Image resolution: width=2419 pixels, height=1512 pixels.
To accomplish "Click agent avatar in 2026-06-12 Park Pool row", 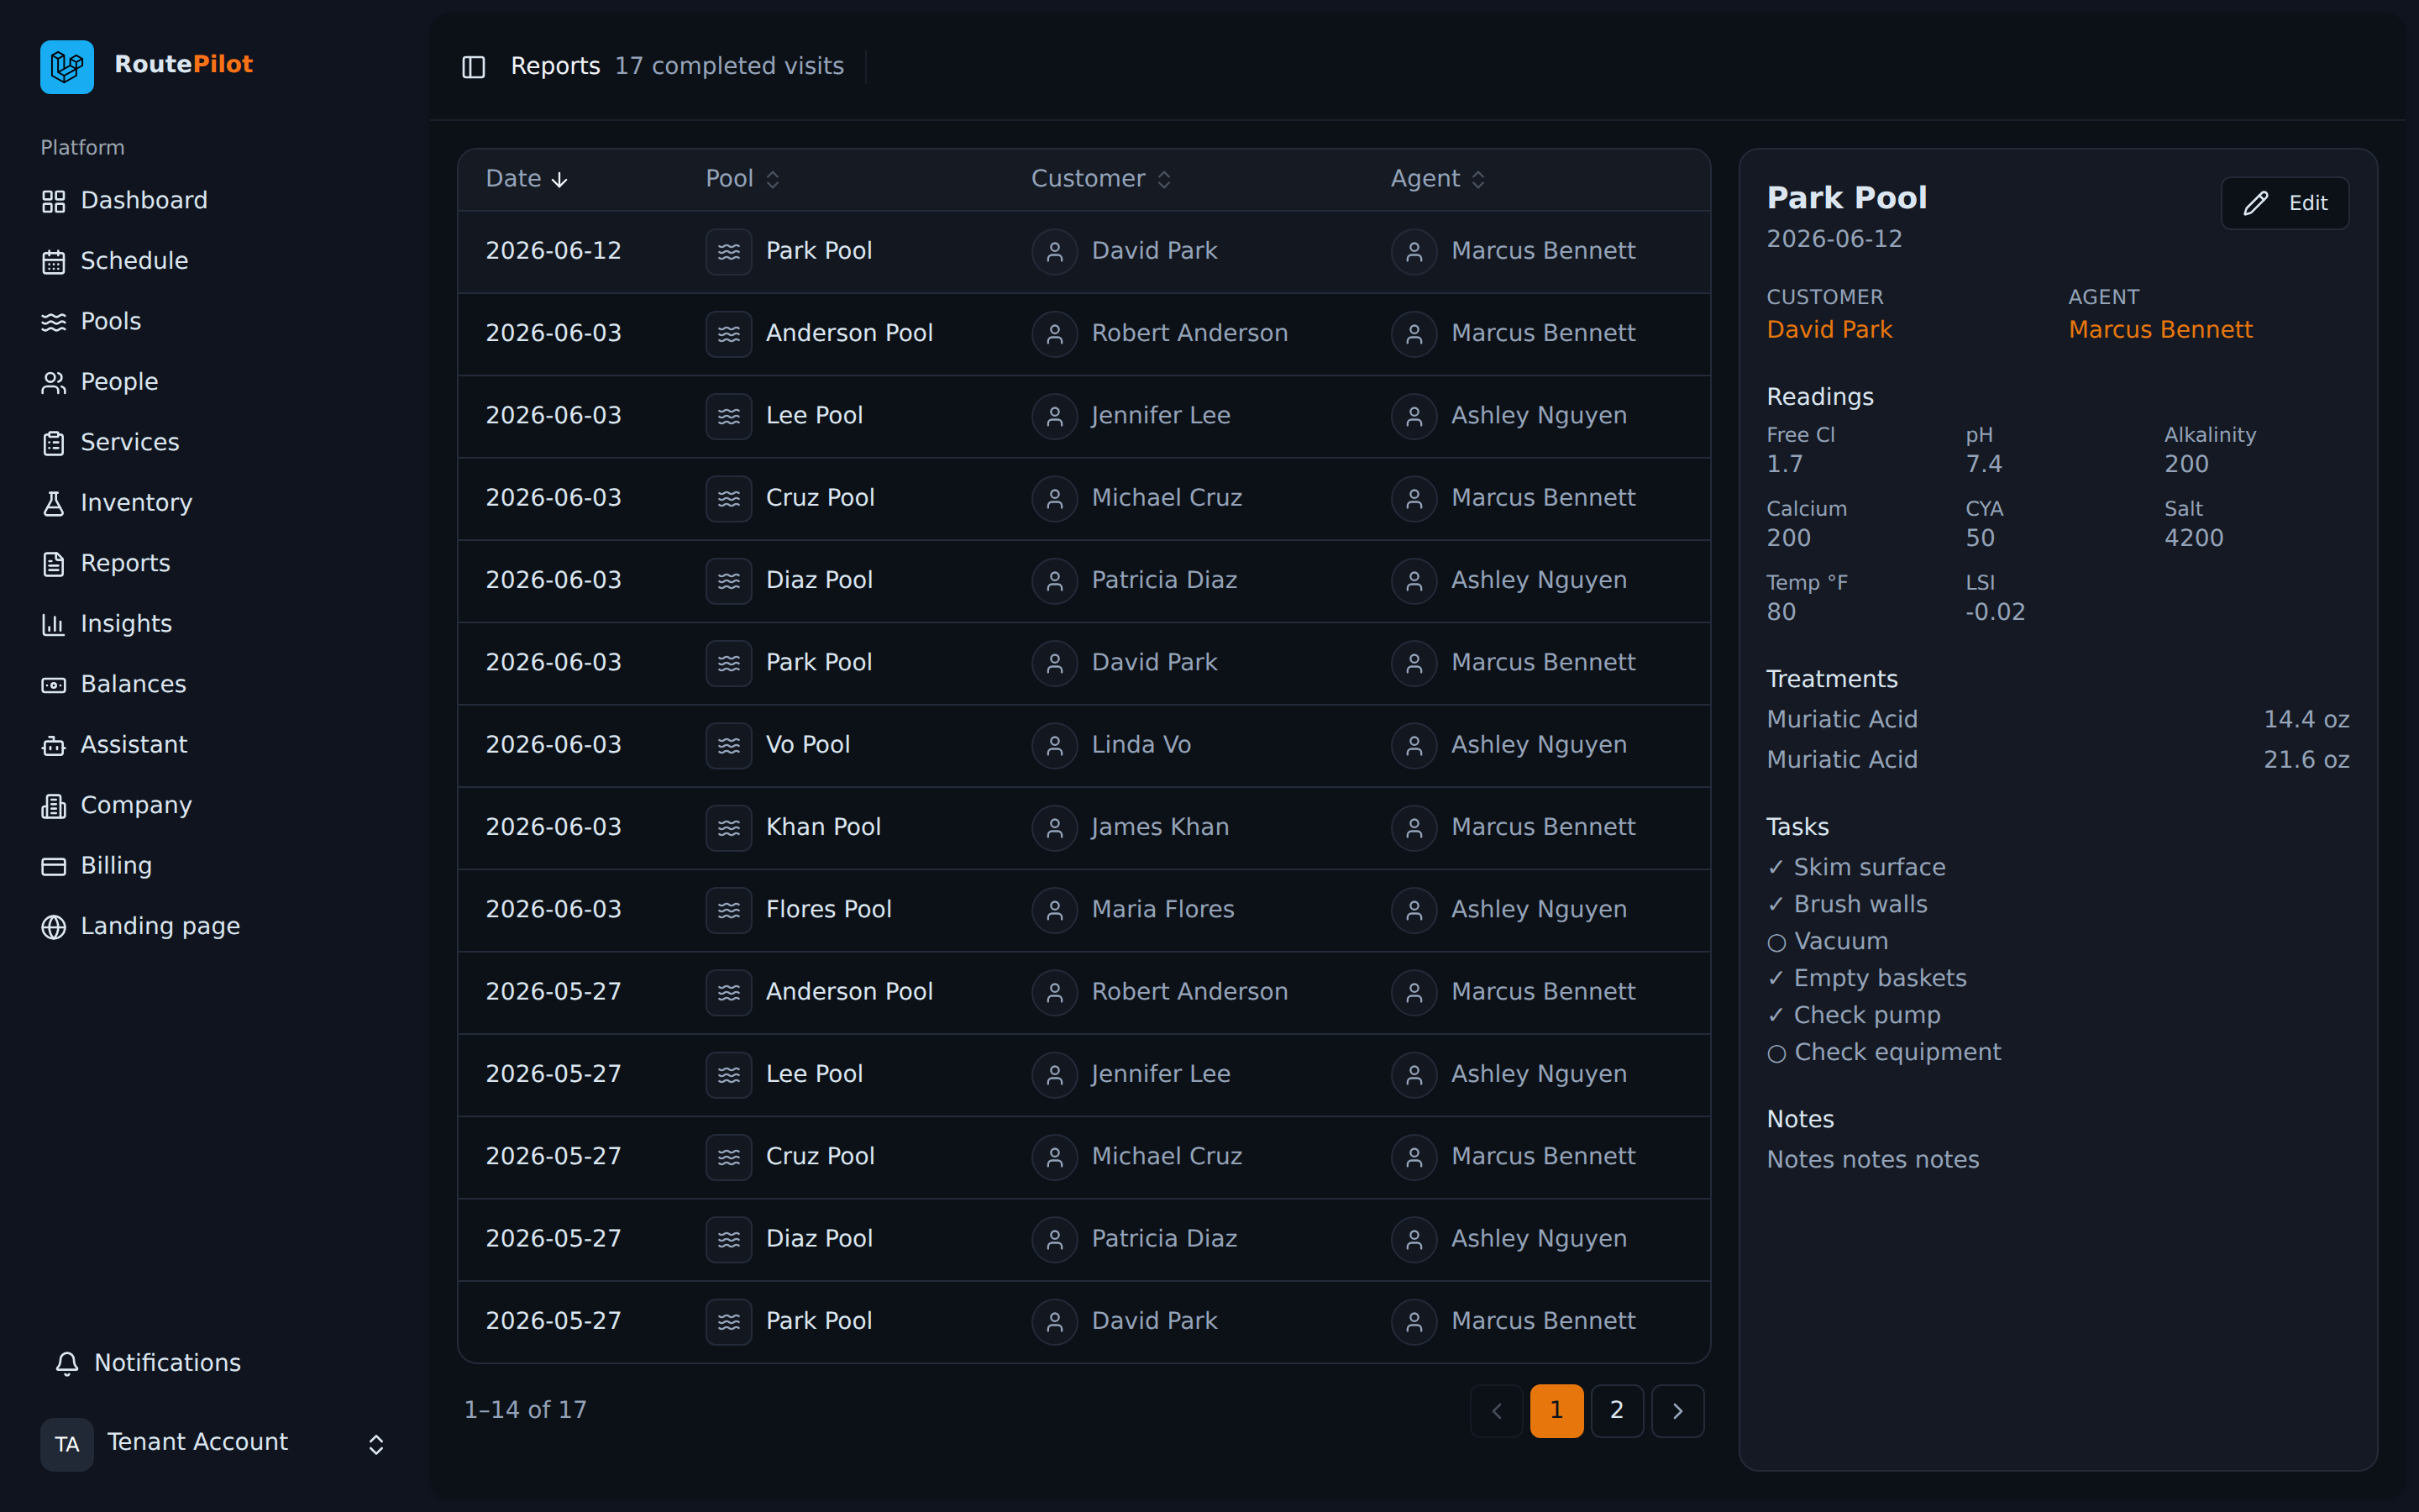I will click(1414, 251).
